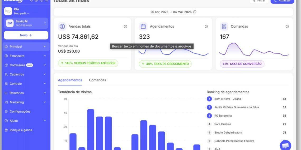Open info tooltip on Agendamentos card
Image resolution: width=301 pixels, height=150 pixels.
206,27
